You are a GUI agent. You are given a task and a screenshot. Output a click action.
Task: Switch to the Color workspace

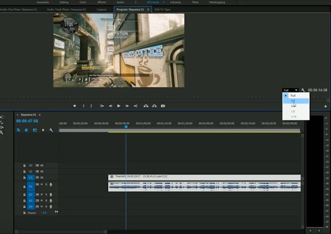[83, 3]
